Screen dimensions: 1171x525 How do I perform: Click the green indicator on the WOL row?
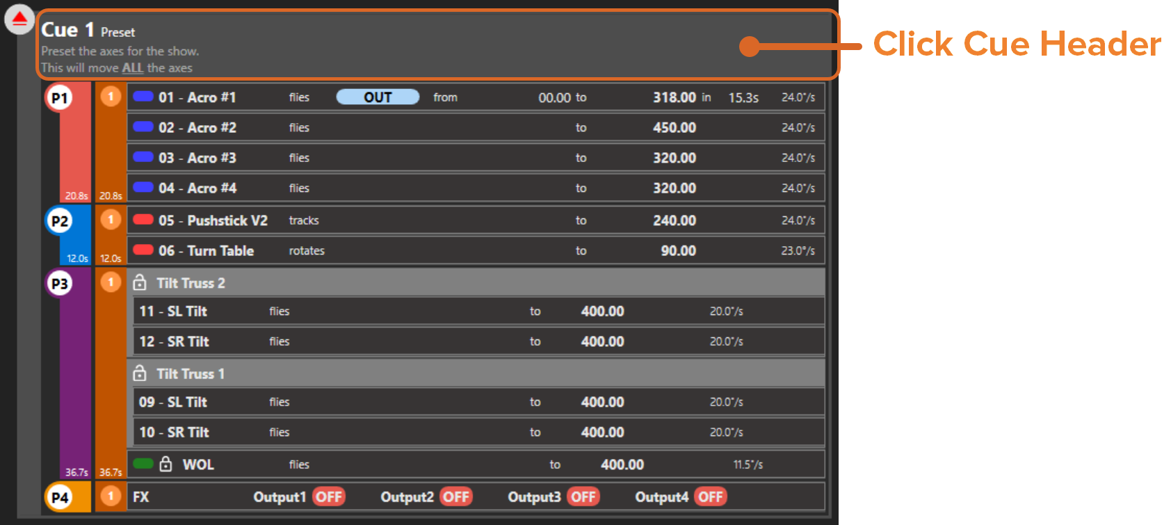pyautogui.click(x=143, y=464)
